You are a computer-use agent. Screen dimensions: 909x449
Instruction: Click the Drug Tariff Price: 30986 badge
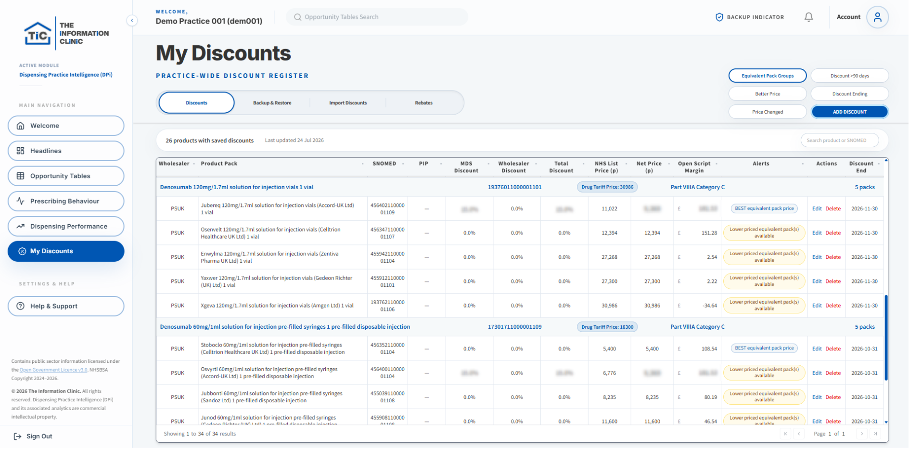click(x=607, y=187)
